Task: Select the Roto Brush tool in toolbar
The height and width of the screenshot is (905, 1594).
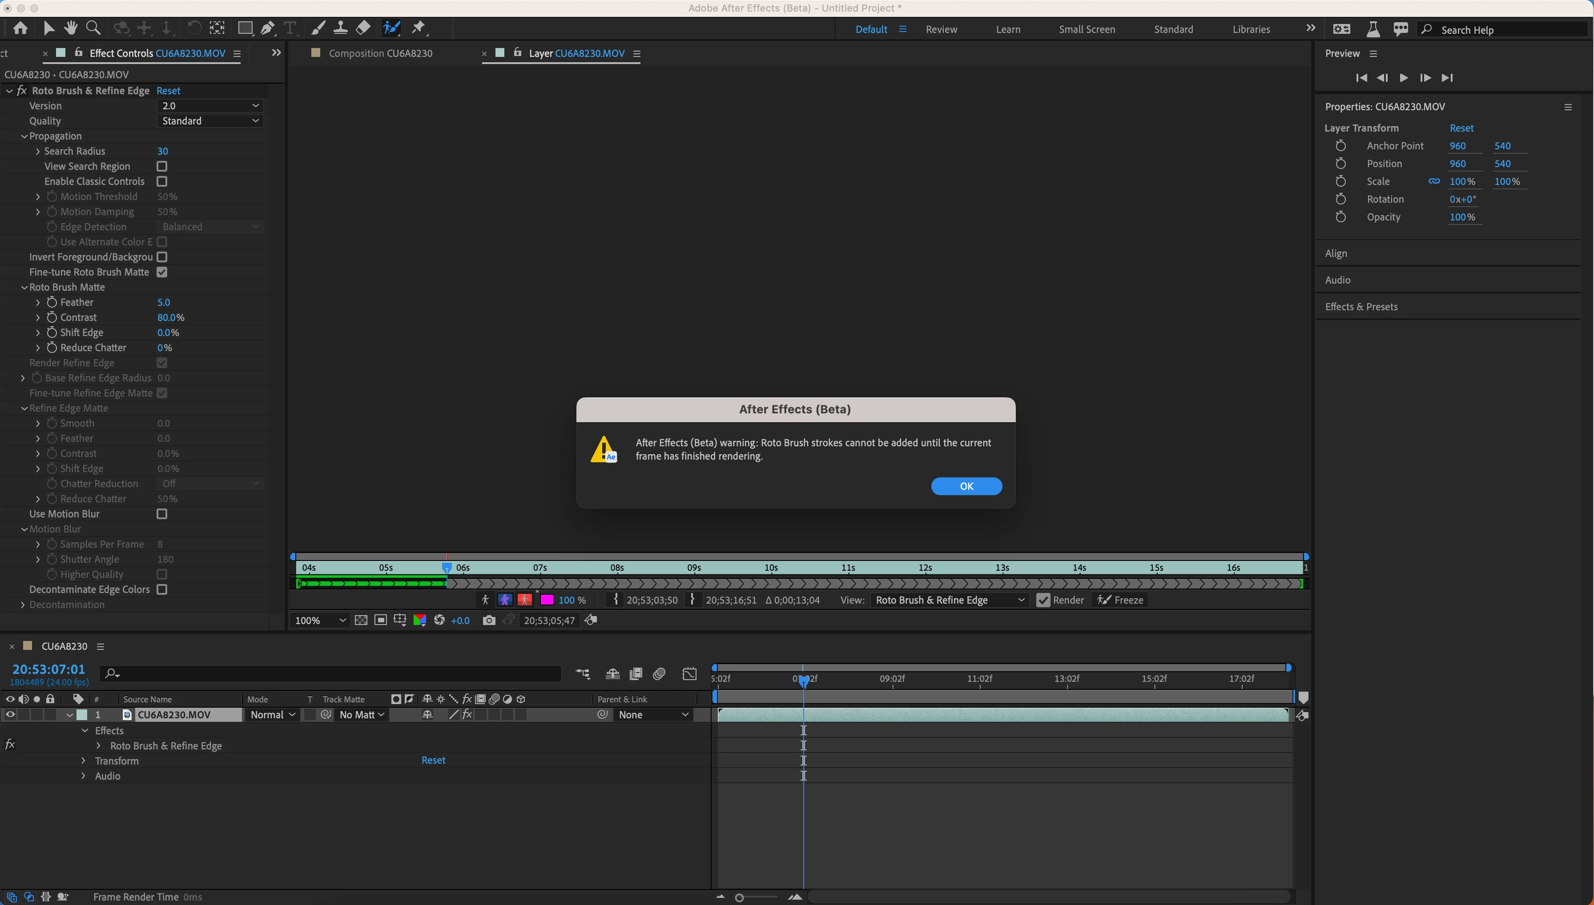Action: coord(392,28)
